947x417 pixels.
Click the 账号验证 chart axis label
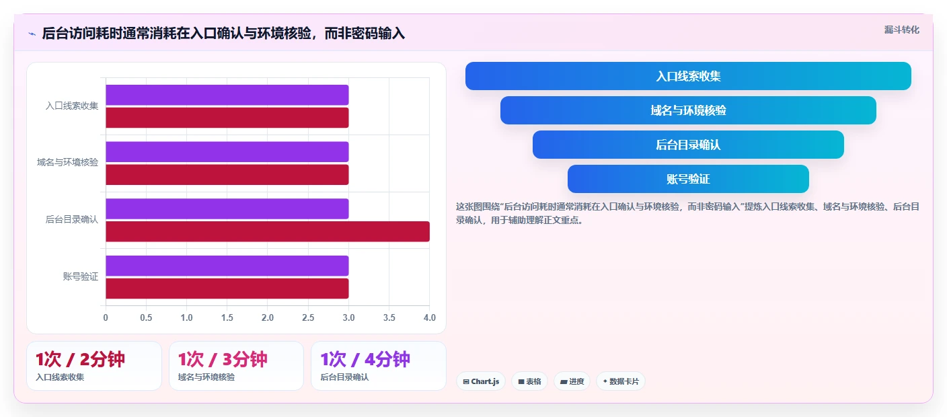click(x=81, y=276)
